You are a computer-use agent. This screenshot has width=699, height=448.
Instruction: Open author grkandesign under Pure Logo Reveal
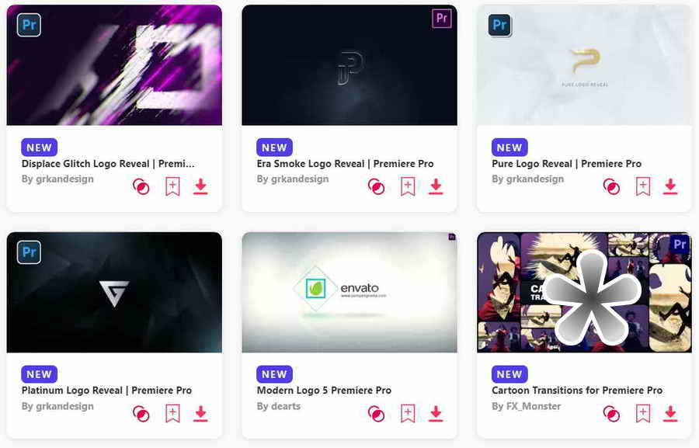[x=528, y=179]
